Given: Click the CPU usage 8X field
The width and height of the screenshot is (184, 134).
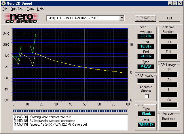Looking at the screenshot, I should pyautogui.click(x=169, y=105).
